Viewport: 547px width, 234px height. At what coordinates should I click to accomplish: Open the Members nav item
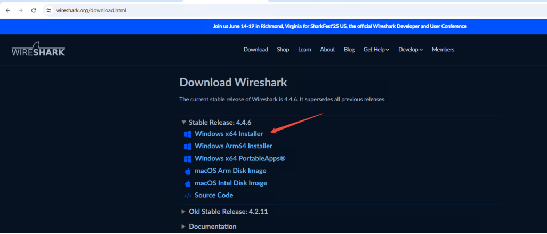click(443, 50)
